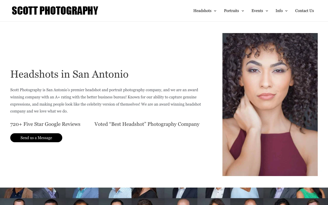328x205 pixels.
Task: Select the headshot thumbnail with the brown jacket
Action: 16,193
